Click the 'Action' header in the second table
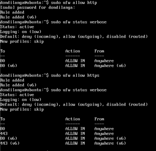156x151 pixels. [x=73, y=119]
